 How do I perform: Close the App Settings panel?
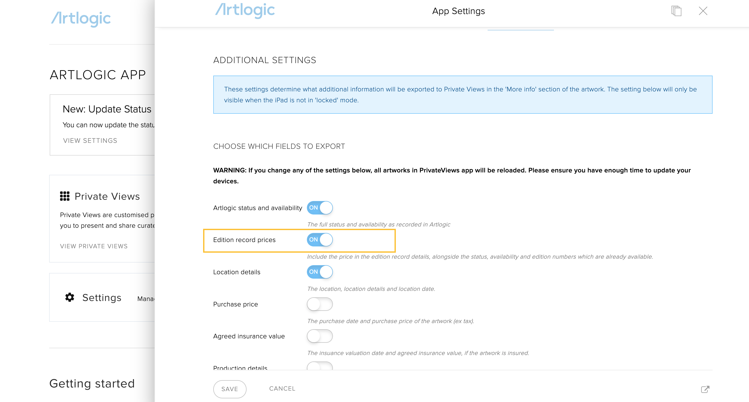tap(703, 11)
